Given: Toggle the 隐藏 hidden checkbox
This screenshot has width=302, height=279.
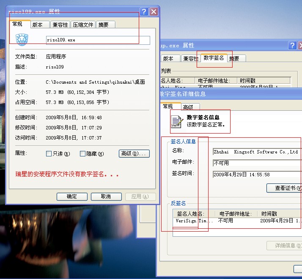Looking at the screenshot, I should 82,153.
